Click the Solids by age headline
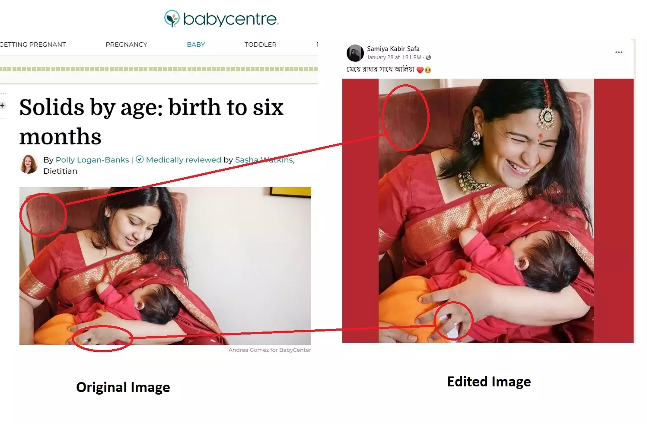This screenshot has height=424, width=647. click(x=151, y=121)
